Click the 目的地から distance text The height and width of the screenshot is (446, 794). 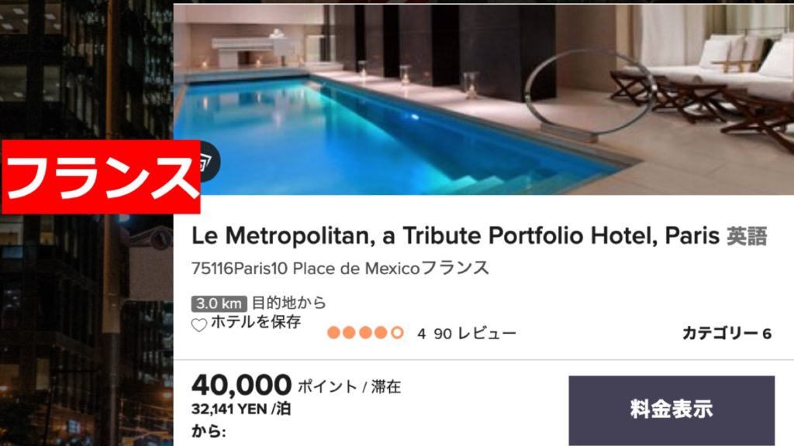tap(289, 303)
